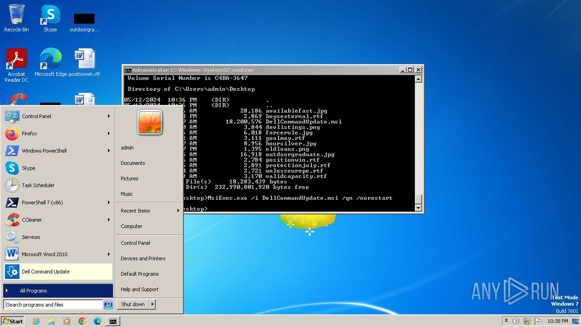
Task: Open Skype desktop shortcut
Action: pos(50,18)
